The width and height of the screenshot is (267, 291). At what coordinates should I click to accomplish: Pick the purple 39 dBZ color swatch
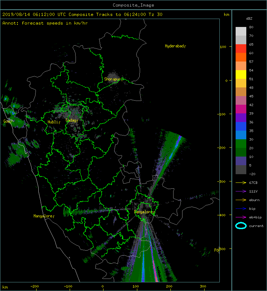[241, 118]
